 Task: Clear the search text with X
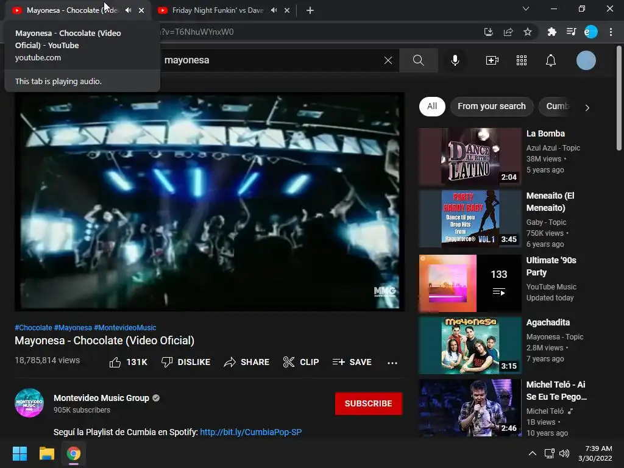tap(388, 60)
